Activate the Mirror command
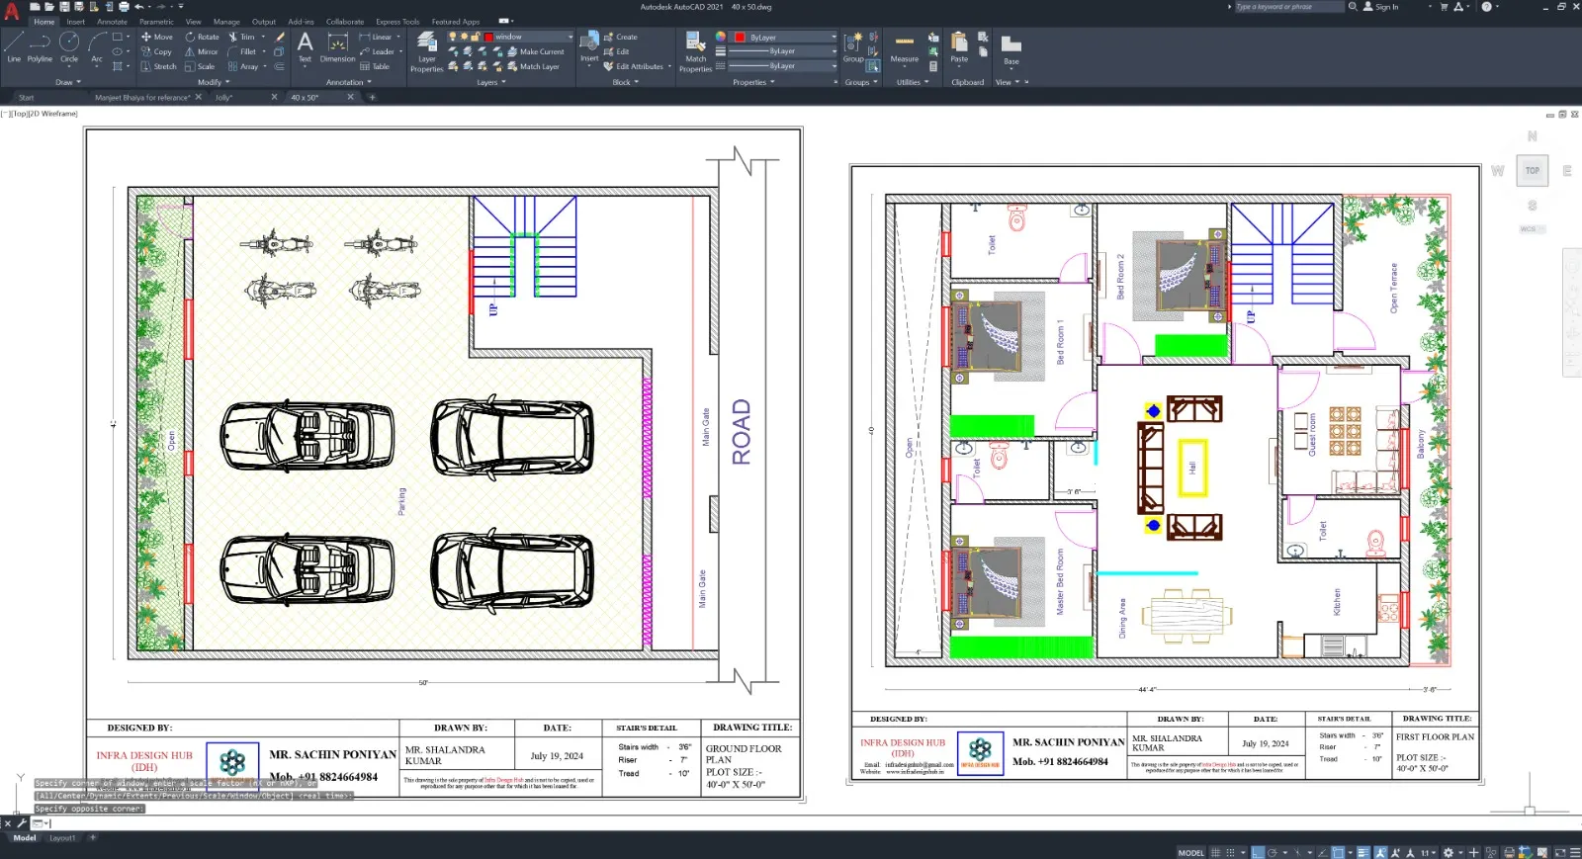Screen dimensions: 1582x859 coord(202,51)
